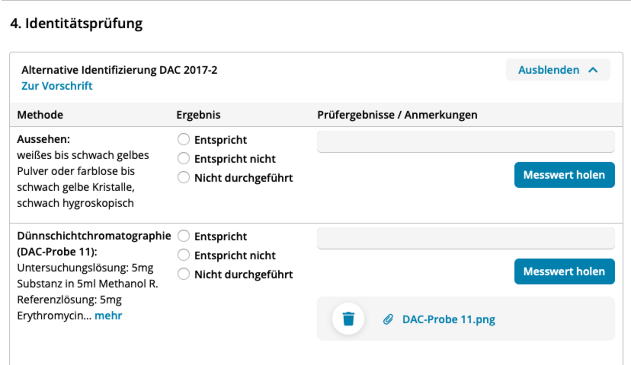Choose Nicht durchgeführt for Aussehen

(183, 177)
